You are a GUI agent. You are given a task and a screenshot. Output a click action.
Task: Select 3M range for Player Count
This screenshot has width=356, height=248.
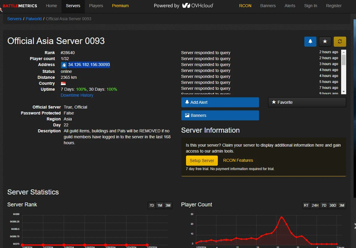(x=342, y=205)
